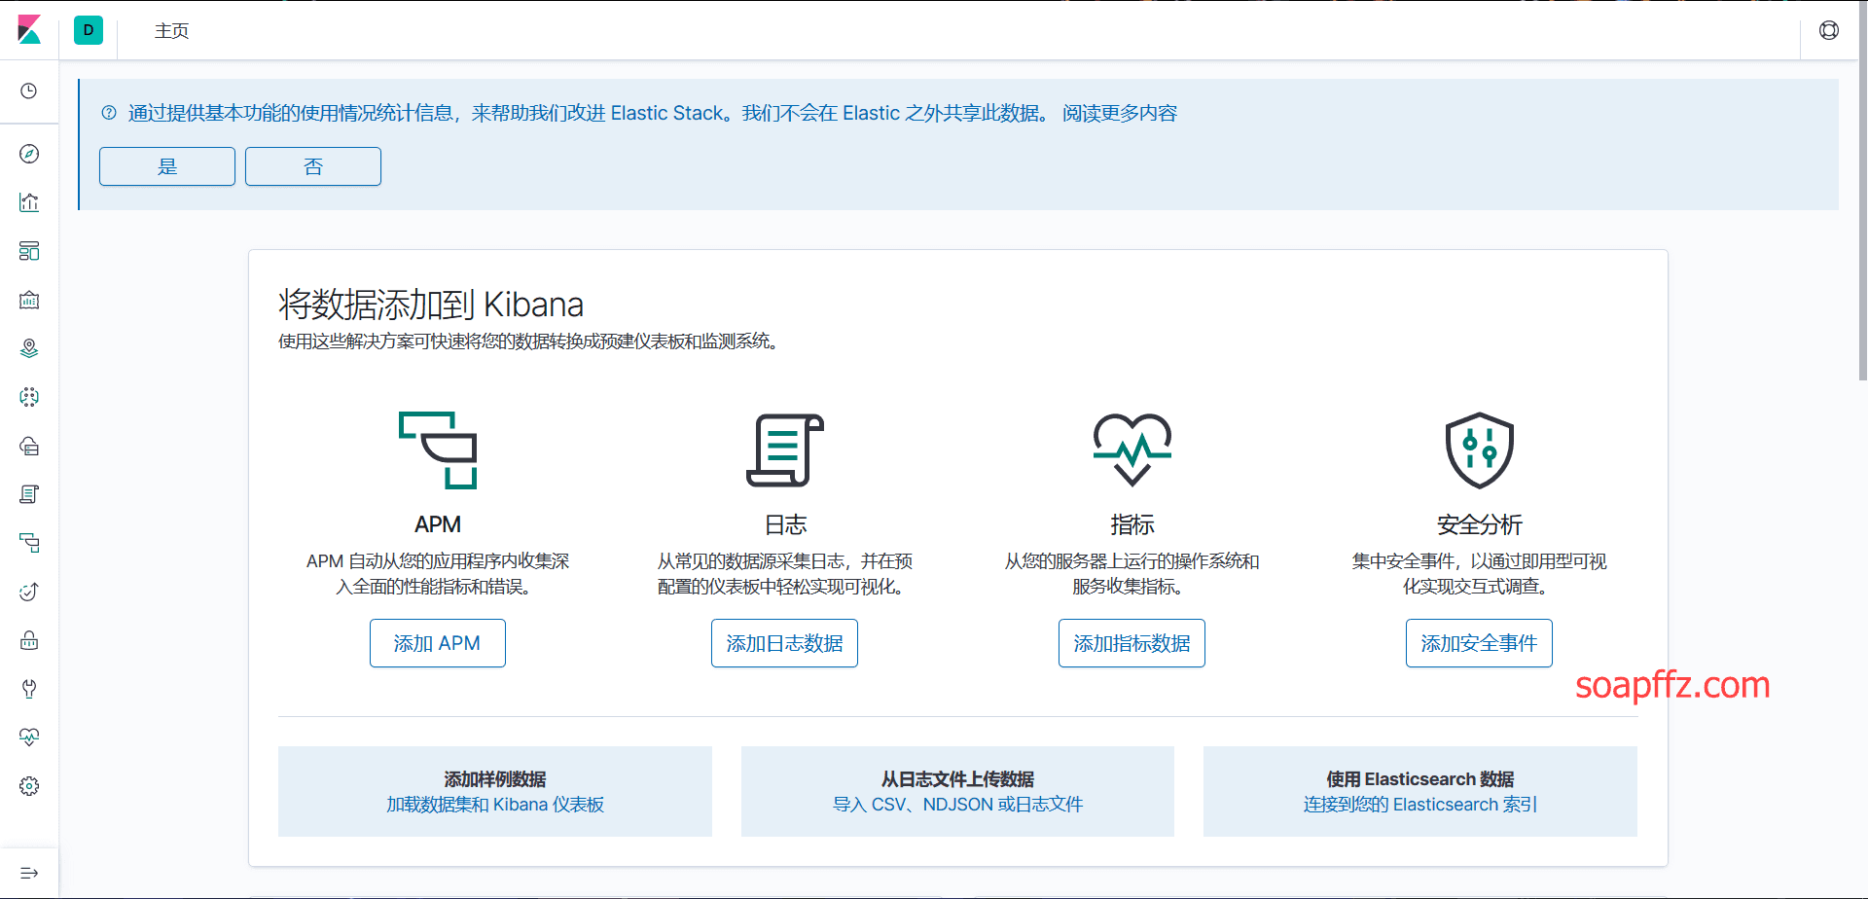Image resolution: width=1868 pixels, height=899 pixels.
Task: Open Uptime icon in sidebar
Action: point(29,592)
